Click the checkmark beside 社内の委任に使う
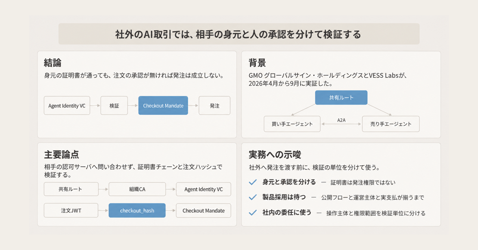478x250 pixels. point(253,213)
